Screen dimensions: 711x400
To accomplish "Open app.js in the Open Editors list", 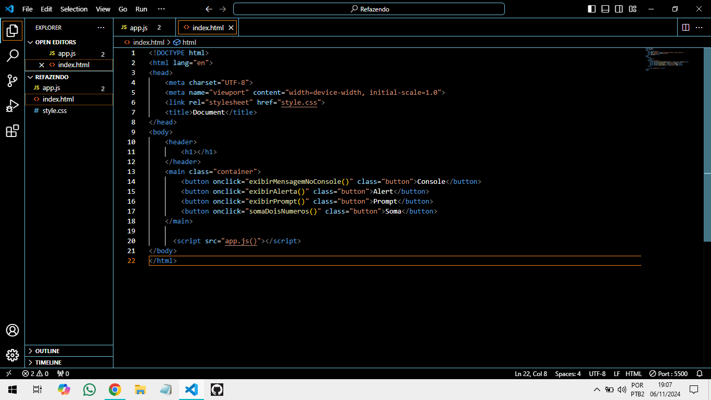I will (x=69, y=54).
